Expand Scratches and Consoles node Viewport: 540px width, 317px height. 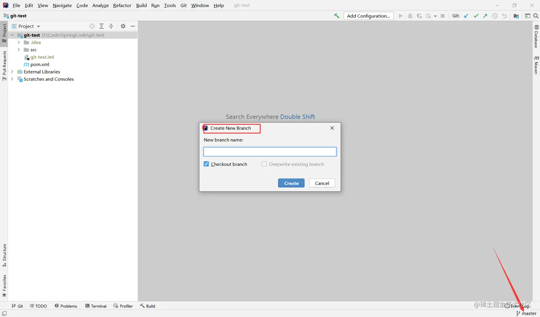tap(12, 79)
